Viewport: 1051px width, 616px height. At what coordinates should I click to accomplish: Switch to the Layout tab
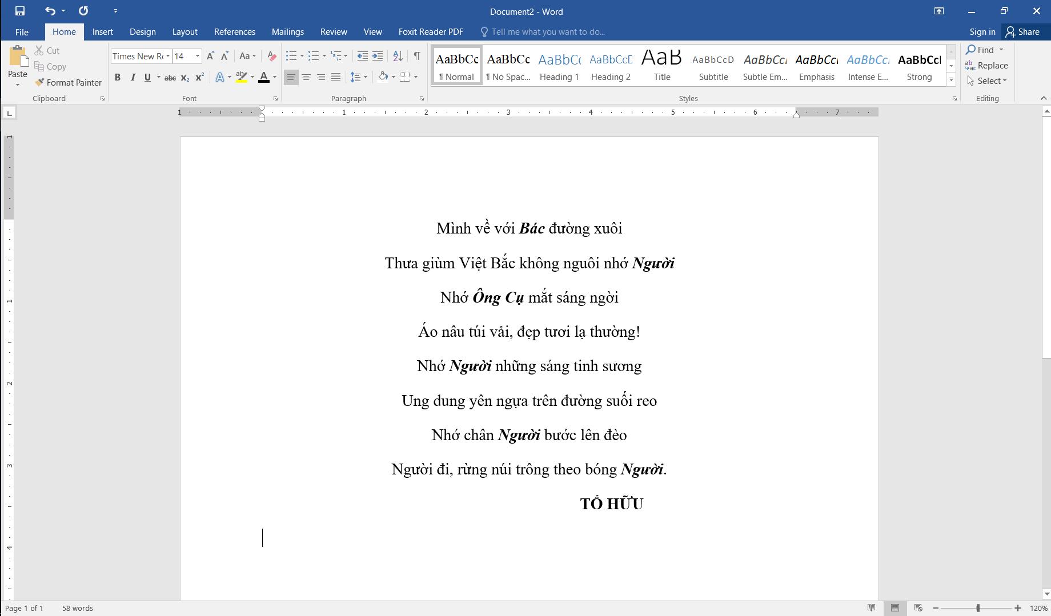coord(185,32)
